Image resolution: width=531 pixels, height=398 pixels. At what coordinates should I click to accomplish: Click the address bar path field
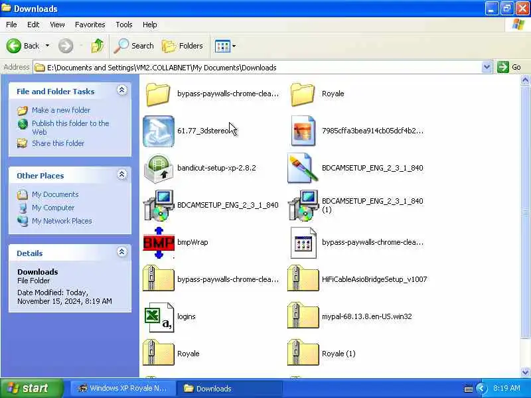pyautogui.click(x=258, y=68)
